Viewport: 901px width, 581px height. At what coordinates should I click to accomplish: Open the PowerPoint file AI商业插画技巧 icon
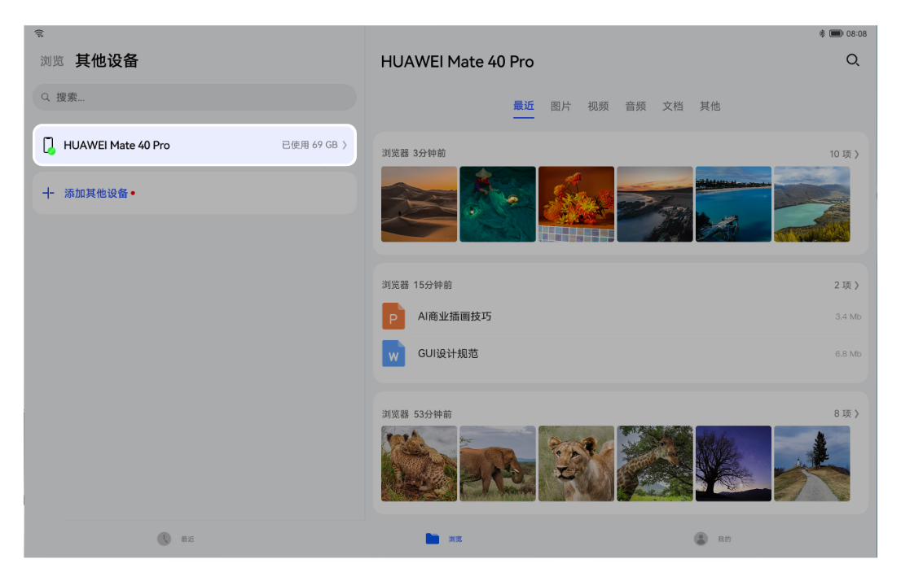pyautogui.click(x=393, y=316)
